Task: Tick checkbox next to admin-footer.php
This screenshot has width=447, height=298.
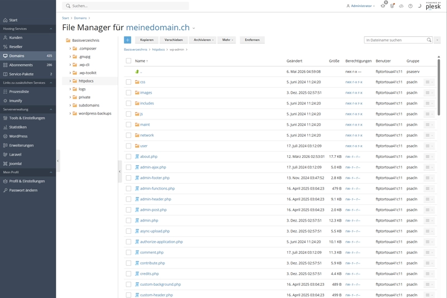Action: tap(128, 178)
